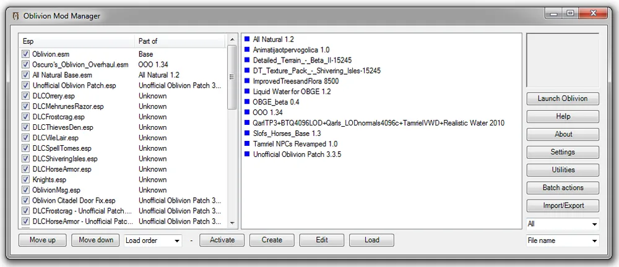Click blue square for Slofs_Horses_Base 1.3
This screenshot has width=619, height=267.
(247, 133)
